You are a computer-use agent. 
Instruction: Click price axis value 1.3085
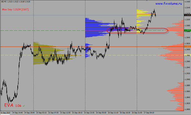click(x=187, y=26)
